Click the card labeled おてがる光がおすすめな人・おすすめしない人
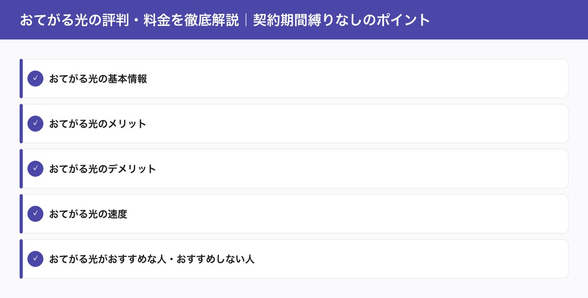Screen dimensions: 588x298 (x=294, y=259)
